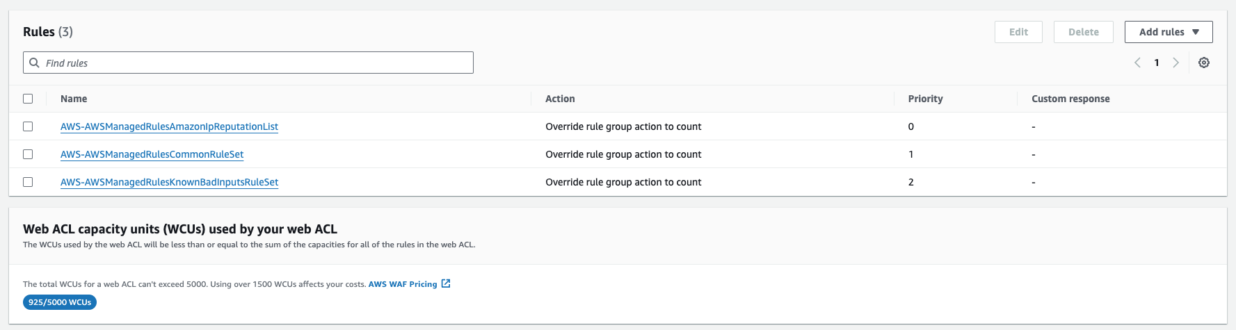Tick the CommonRuleSet rule checkbox
This screenshot has height=330, width=1236.
pyautogui.click(x=28, y=154)
